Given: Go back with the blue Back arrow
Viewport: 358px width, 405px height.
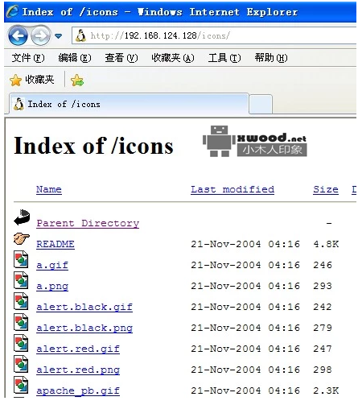Looking at the screenshot, I should coord(18,35).
